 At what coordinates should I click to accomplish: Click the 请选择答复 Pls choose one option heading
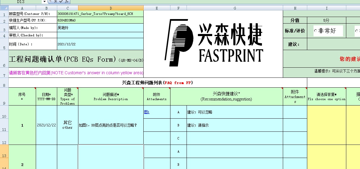(327, 97)
